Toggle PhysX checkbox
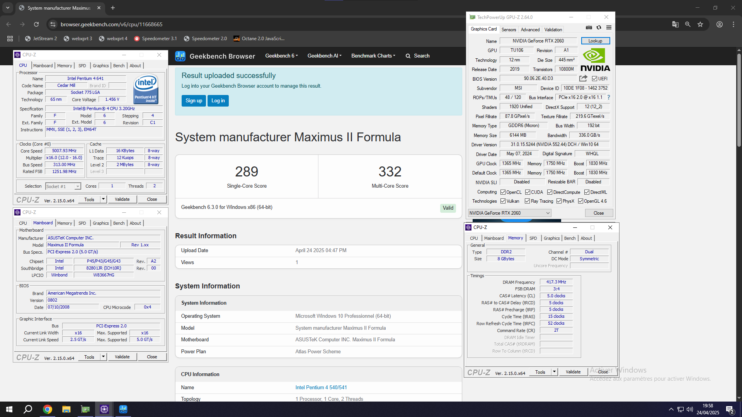The height and width of the screenshot is (417, 742). (559, 201)
